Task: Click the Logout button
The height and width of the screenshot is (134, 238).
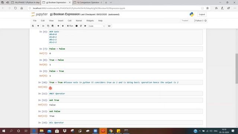Action: 202,15
